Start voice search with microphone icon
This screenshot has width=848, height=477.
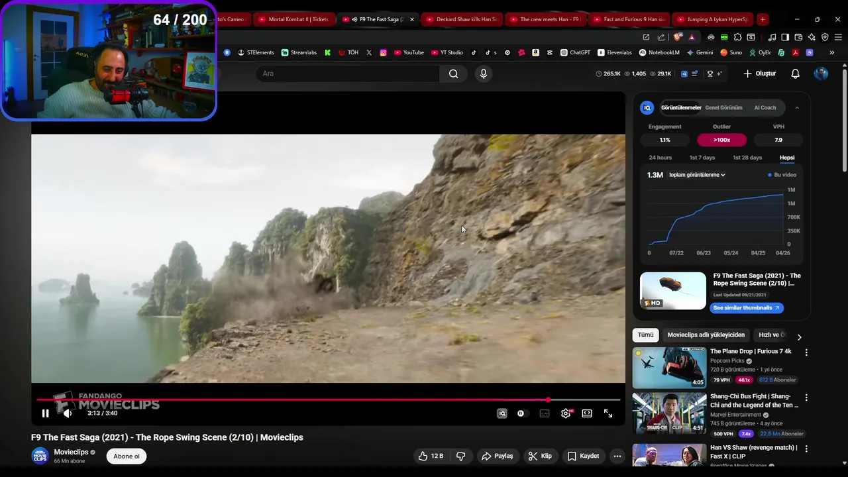(484, 74)
